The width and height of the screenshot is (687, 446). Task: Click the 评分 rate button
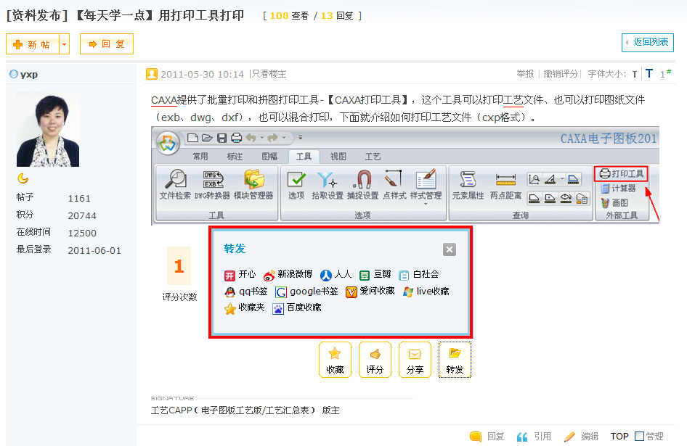(375, 360)
